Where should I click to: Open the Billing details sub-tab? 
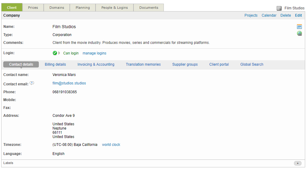55,64
